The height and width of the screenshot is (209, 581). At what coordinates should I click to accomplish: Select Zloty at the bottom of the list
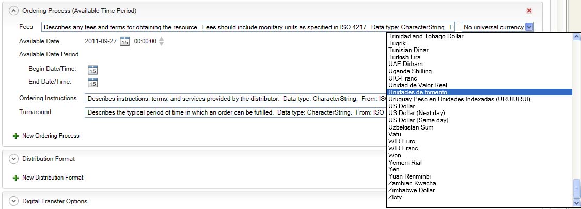click(395, 197)
